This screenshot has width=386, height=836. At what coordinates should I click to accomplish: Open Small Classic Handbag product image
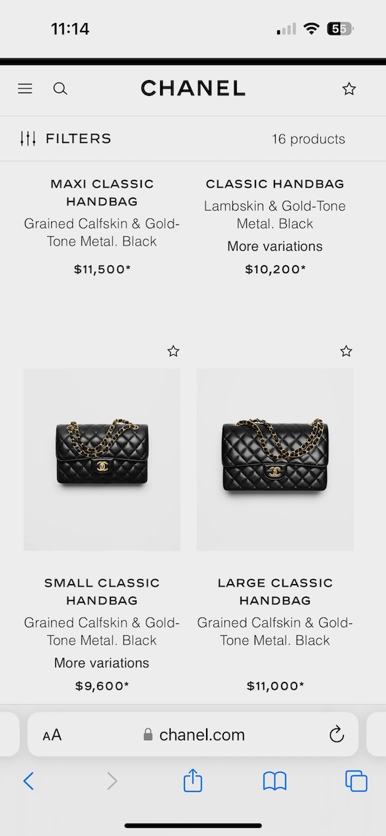pyautogui.click(x=102, y=459)
